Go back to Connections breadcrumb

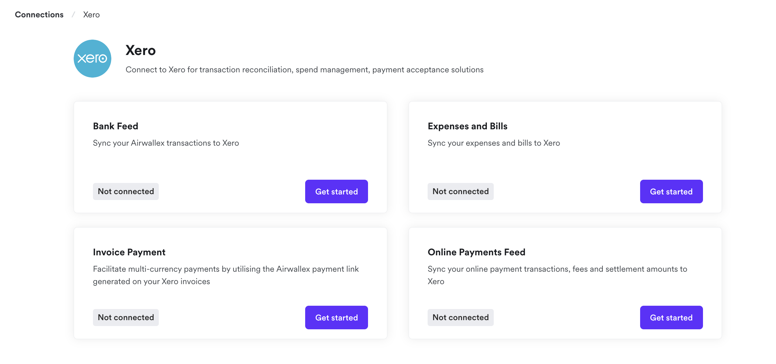39,15
